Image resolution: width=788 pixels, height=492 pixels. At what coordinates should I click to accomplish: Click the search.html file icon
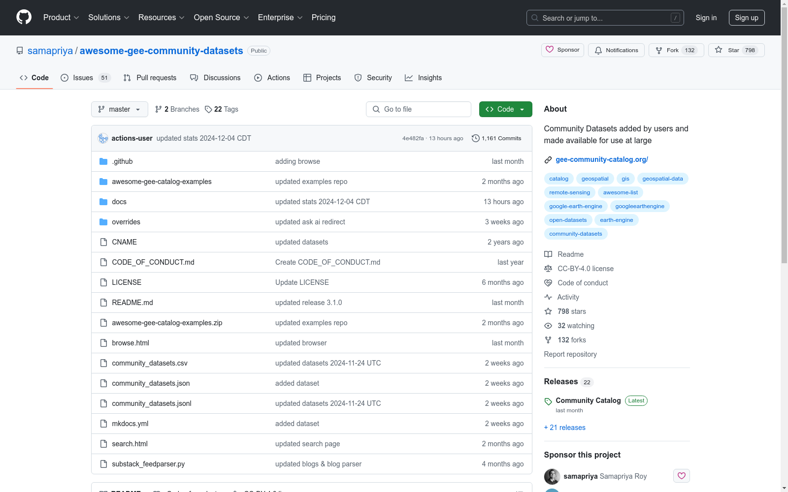(x=103, y=444)
